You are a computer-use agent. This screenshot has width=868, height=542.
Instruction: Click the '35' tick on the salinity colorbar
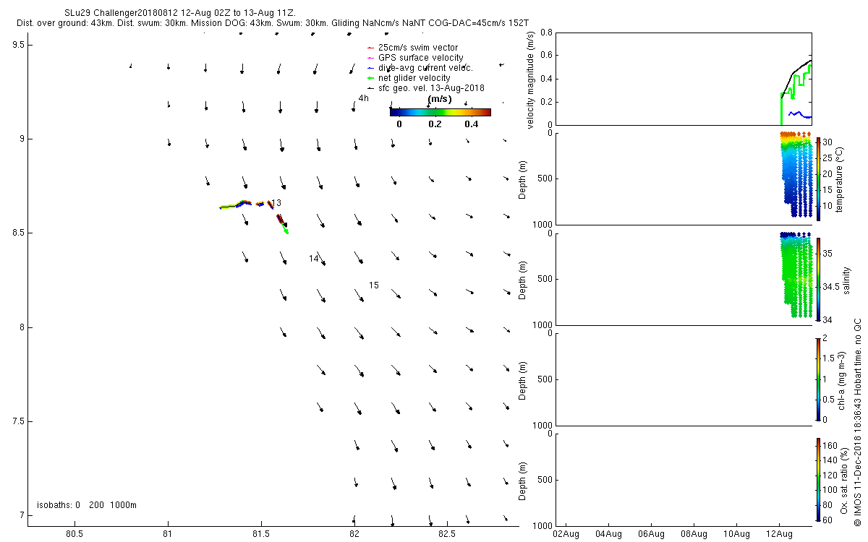(827, 253)
